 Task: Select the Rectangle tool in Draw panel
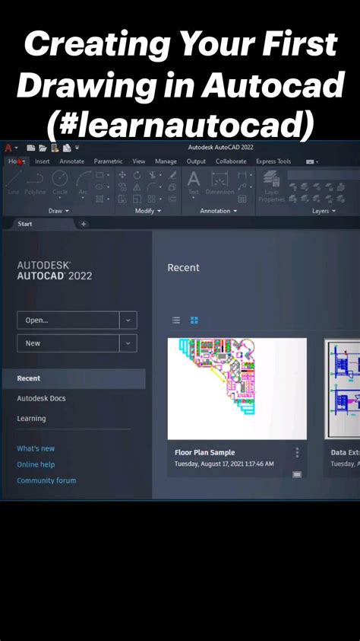[99, 175]
